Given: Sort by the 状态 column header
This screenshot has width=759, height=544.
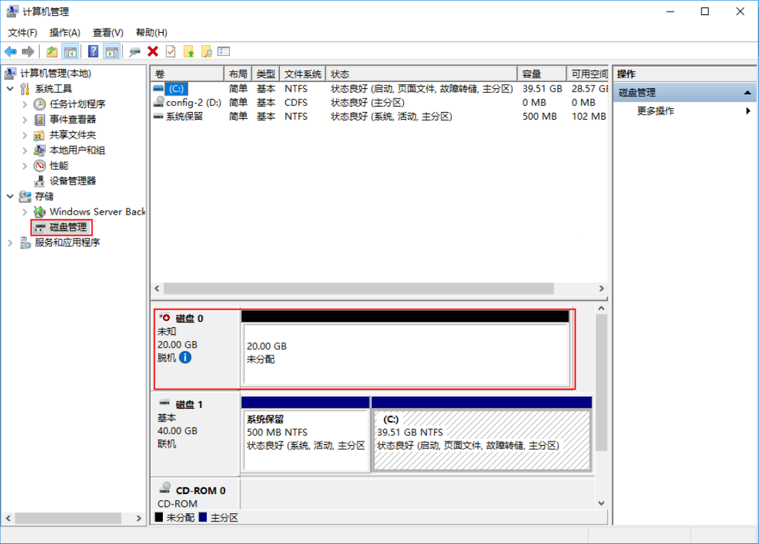Looking at the screenshot, I should 421,74.
